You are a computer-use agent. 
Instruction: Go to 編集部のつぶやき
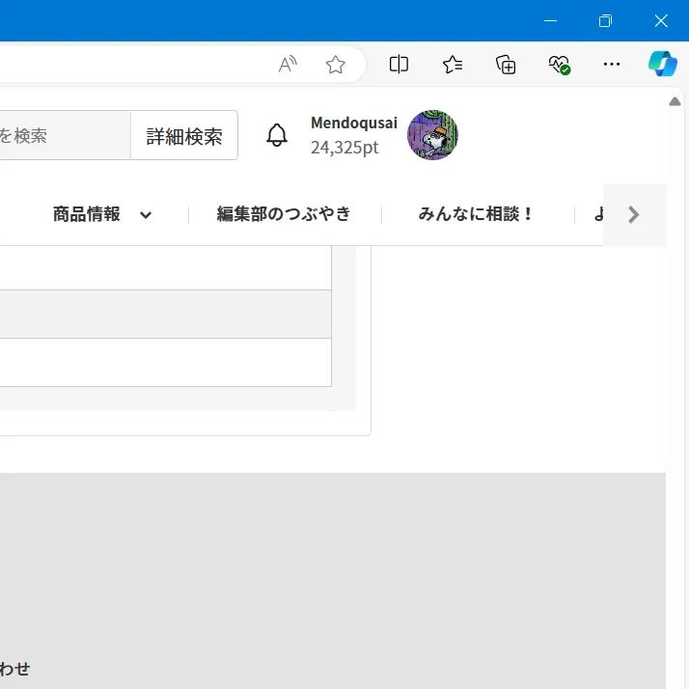pyautogui.click(x=284, y=214)
